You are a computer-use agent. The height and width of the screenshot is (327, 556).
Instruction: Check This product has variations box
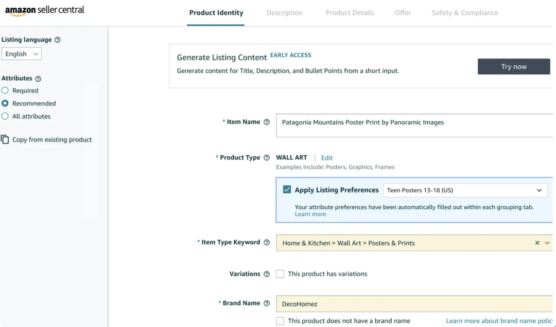pos(280,274)
